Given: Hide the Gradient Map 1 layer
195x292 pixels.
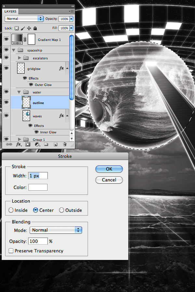Looking at the screenshot, I should (6, 39).
